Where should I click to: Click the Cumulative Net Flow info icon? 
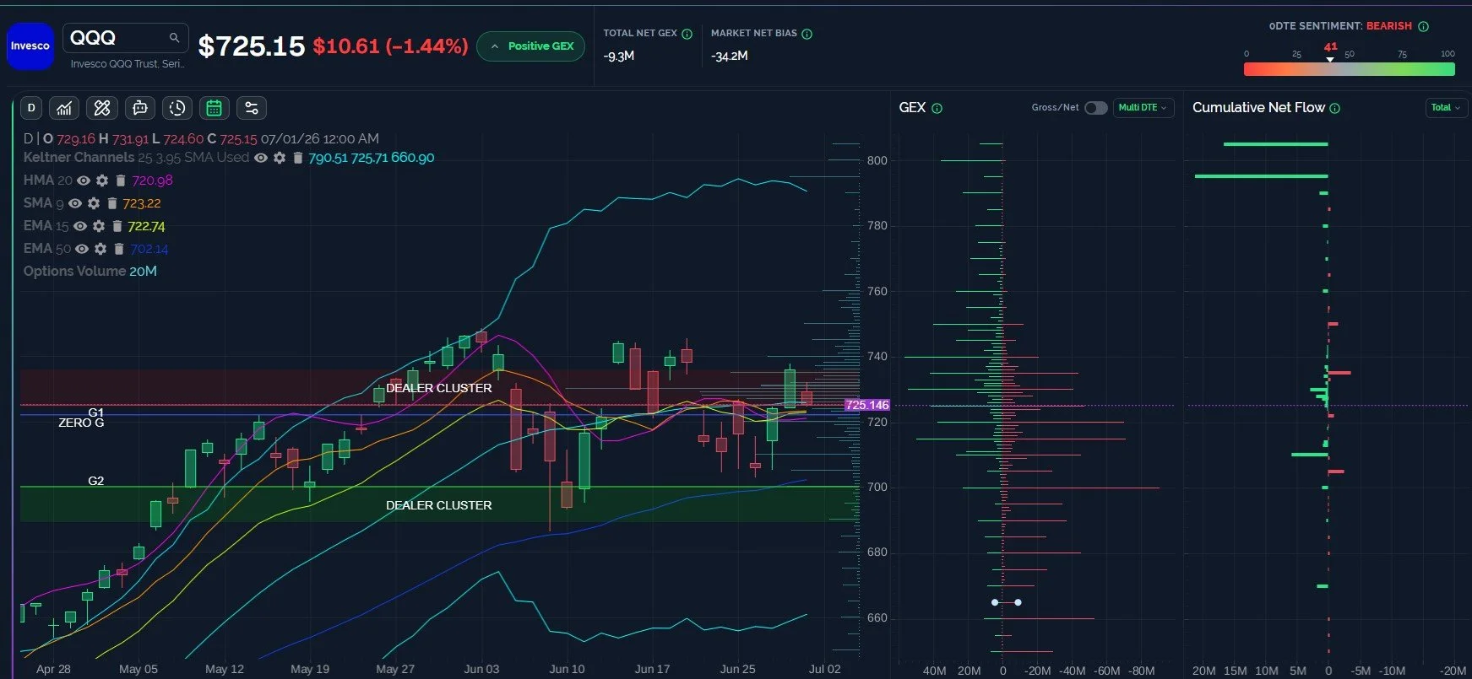(1334, 108)
